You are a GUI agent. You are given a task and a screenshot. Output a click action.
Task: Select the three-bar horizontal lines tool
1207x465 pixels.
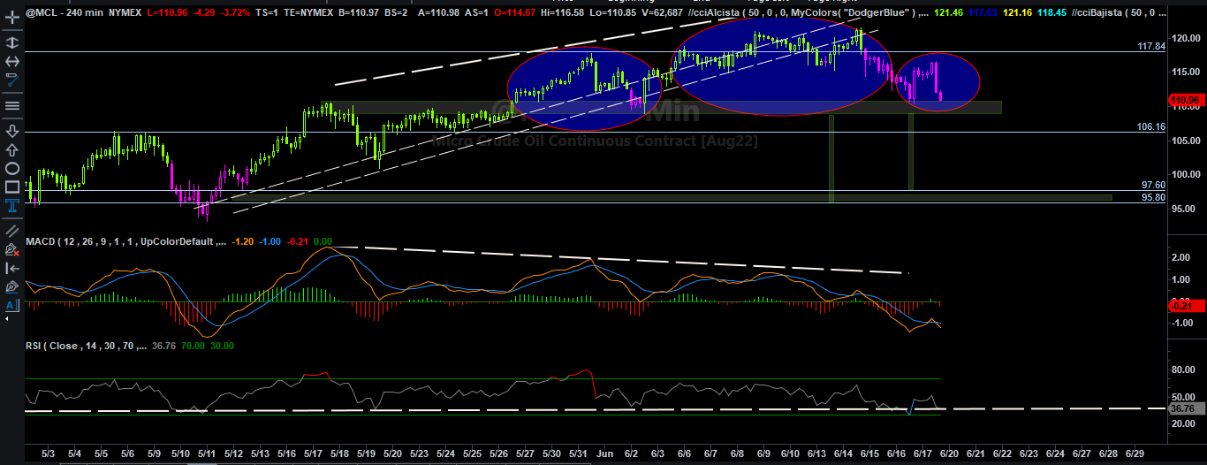(x=12, y=105)
